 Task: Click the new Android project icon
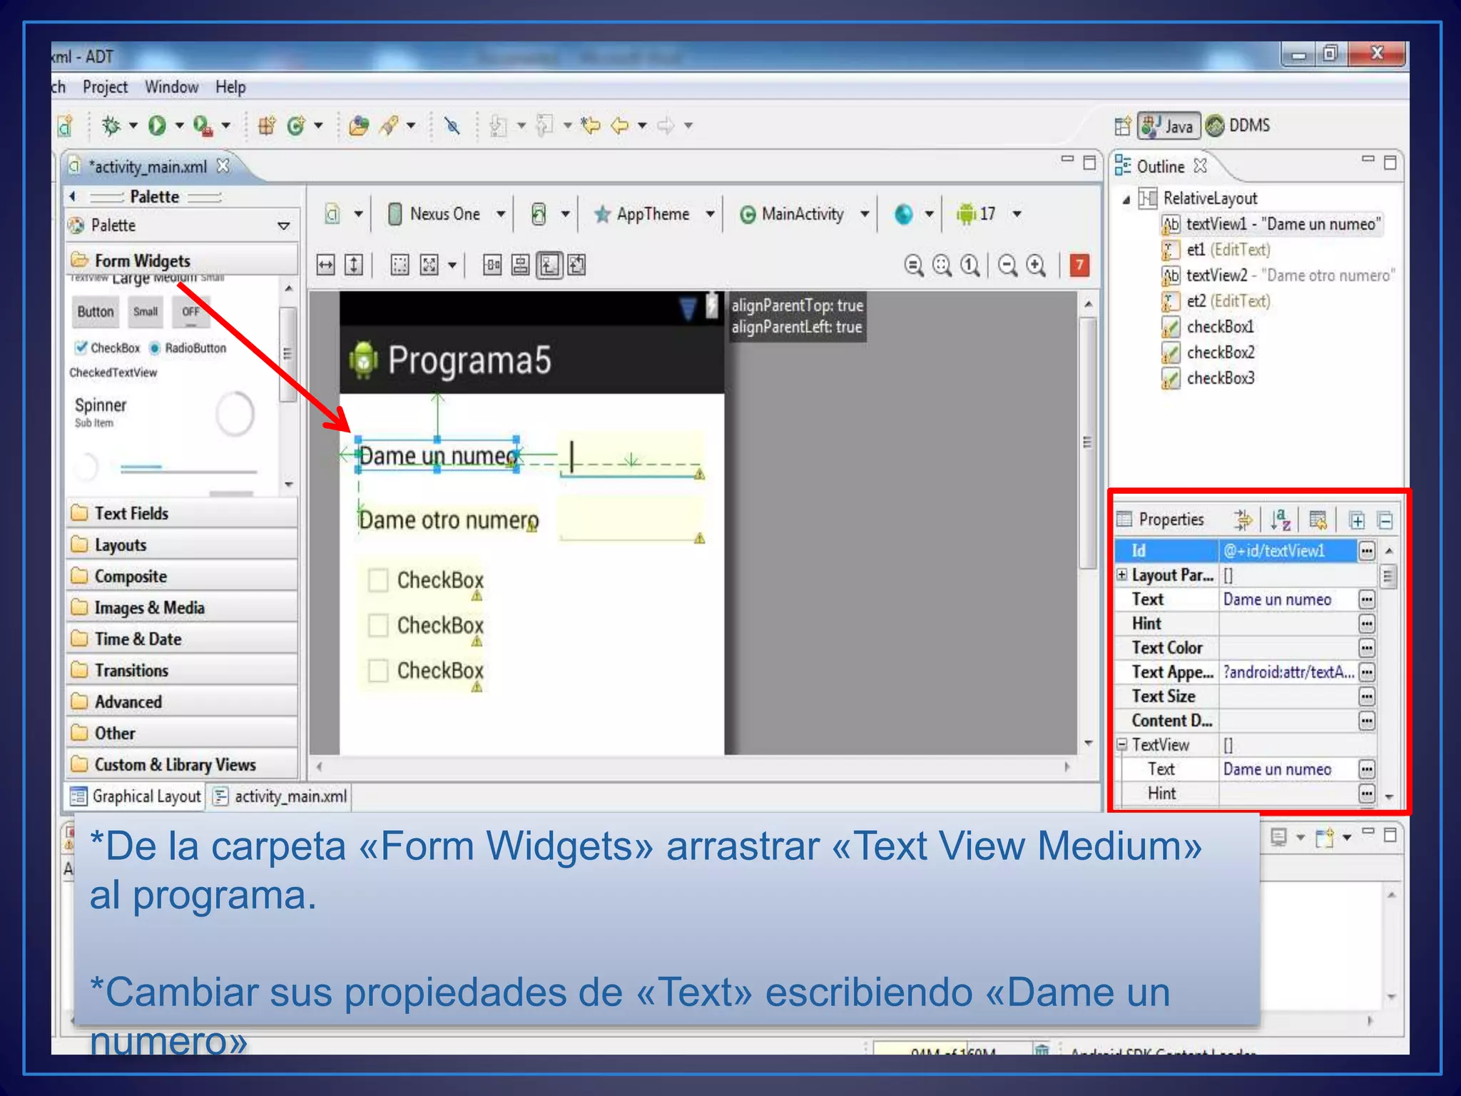[65, 126]
